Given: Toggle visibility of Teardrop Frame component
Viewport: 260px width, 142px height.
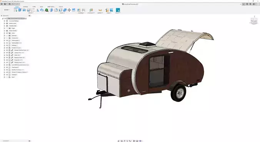Looking at the screenshot, I should coord(7,58).
